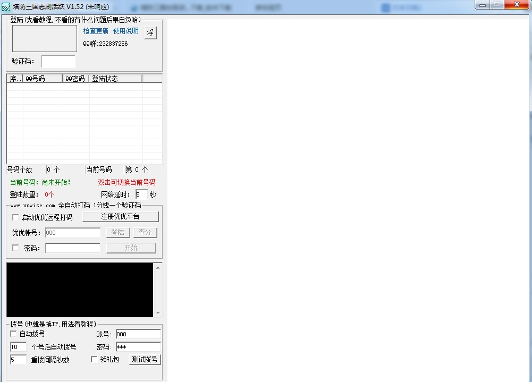Open the 使用说明 link

[126, 31]
